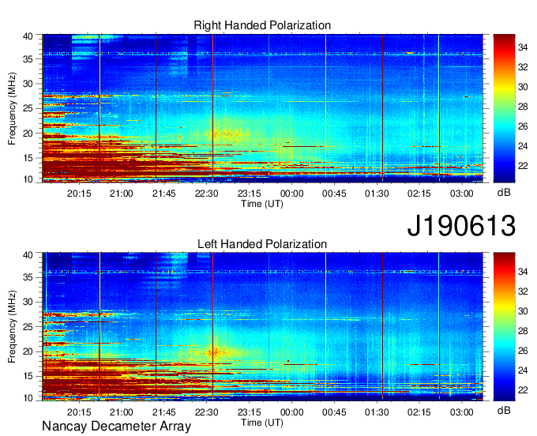Click the 20:15 tick on top time axis
The width and height of the screenshot is (537, 436).
pyautogui.click(x=79, y=194)
